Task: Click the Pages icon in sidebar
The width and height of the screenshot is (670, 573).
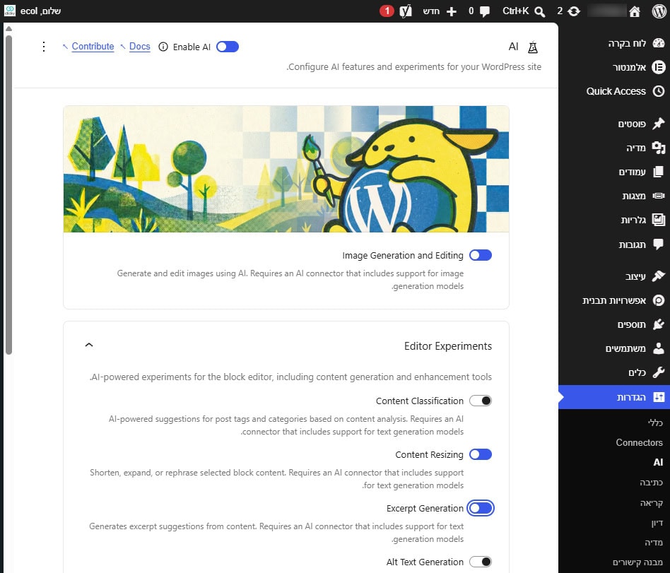Action: 659,172
